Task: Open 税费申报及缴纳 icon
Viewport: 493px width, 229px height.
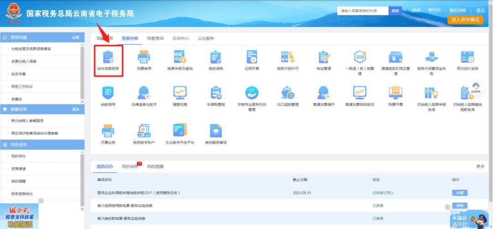Action: point(180,57)
